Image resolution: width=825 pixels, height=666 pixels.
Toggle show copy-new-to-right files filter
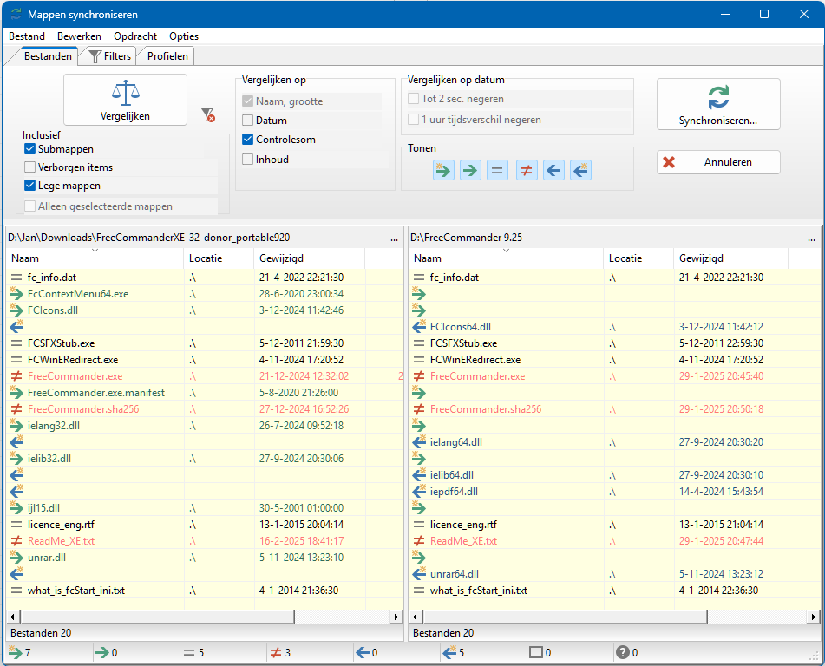[x=443, y=171]
